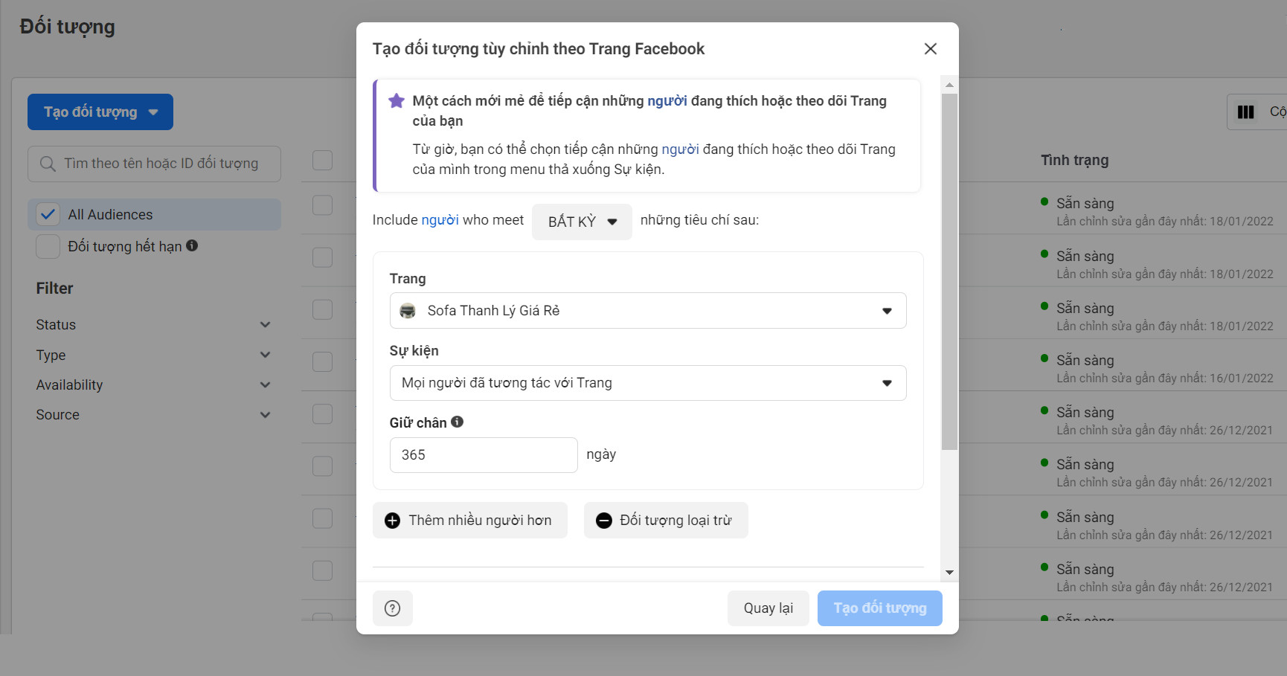Click the columns layout icon
Viewport: 1287px width, 676px height.
tap(1245, 112)
